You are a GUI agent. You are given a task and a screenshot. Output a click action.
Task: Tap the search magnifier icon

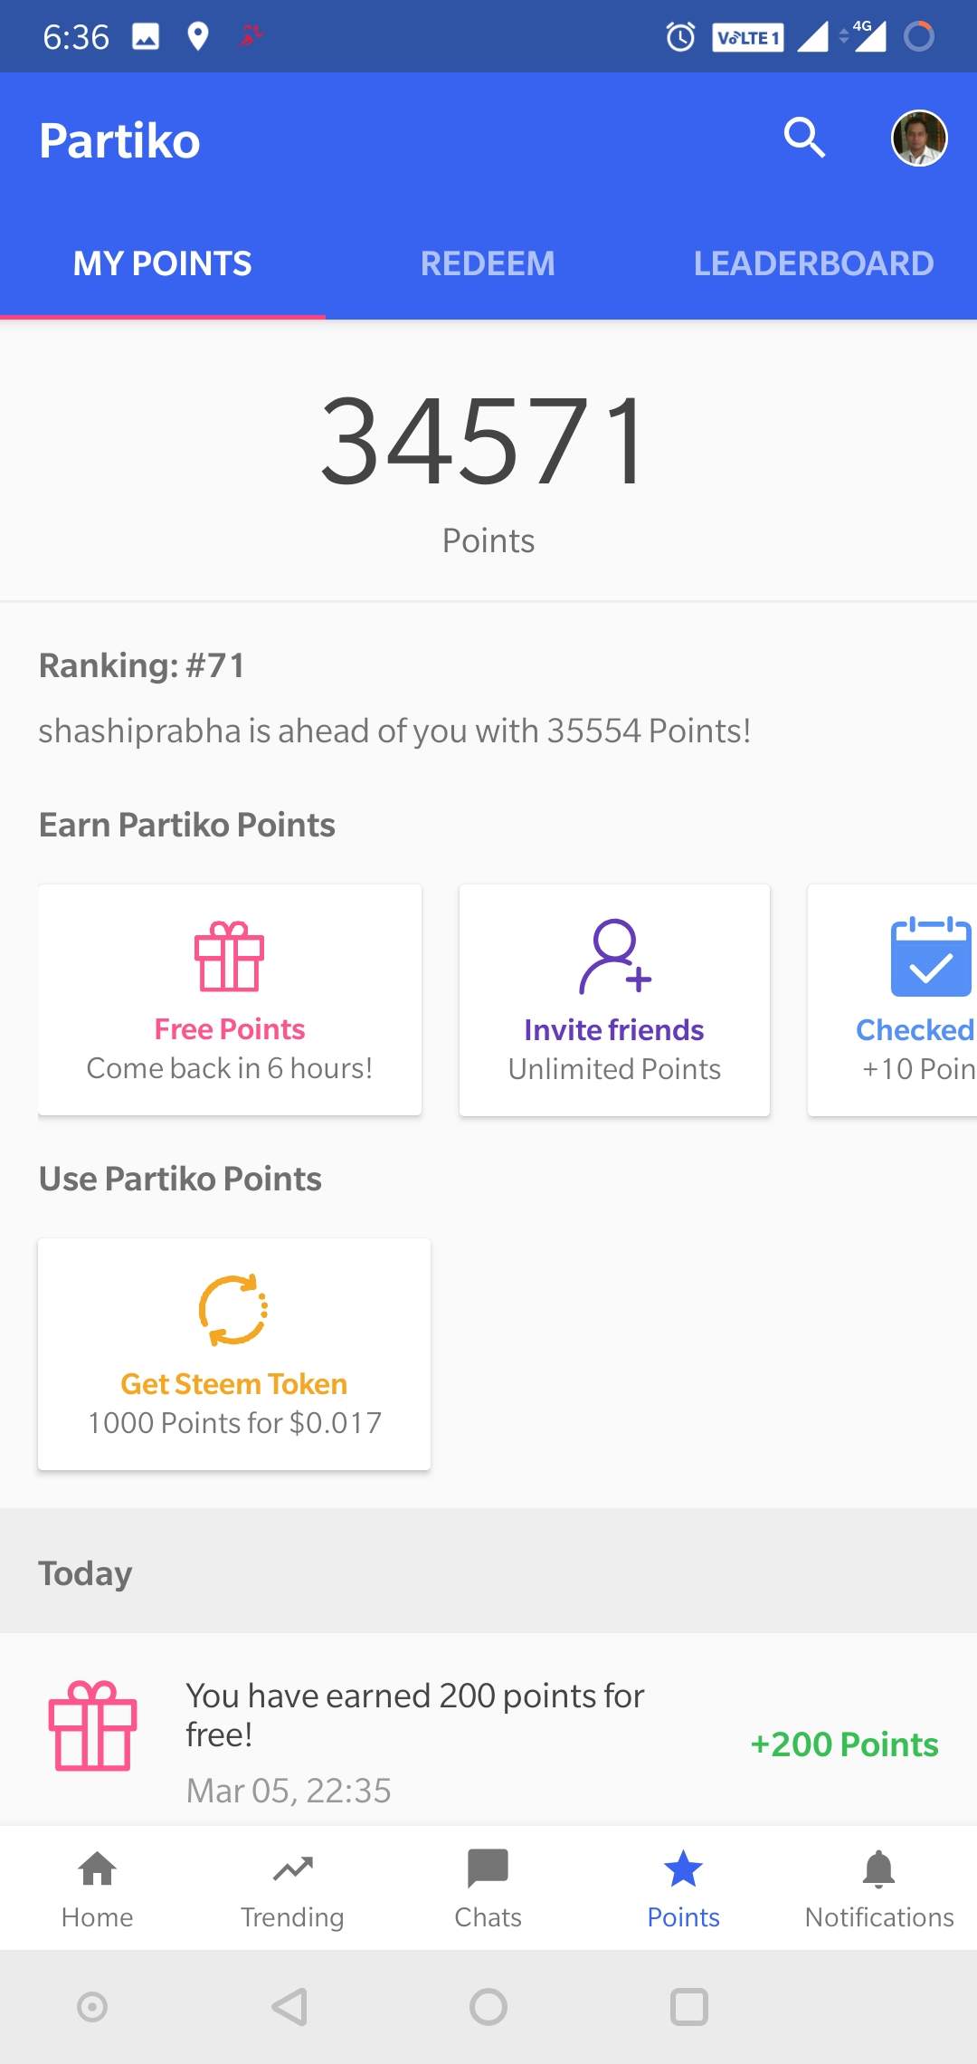tap(804, 138)
